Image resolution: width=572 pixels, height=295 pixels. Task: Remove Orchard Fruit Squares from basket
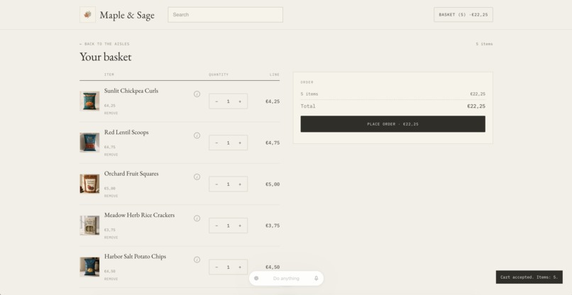(x=111, y=196)
